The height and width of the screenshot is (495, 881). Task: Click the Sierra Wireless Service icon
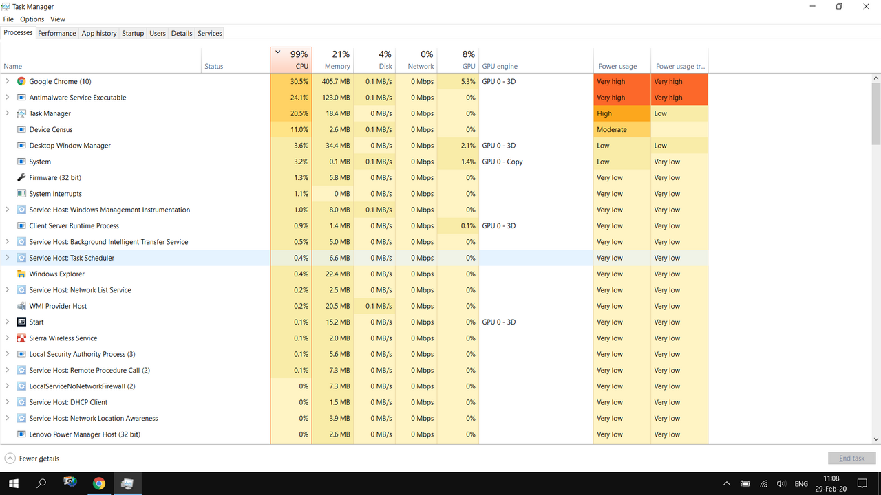[x=21, y=338]
